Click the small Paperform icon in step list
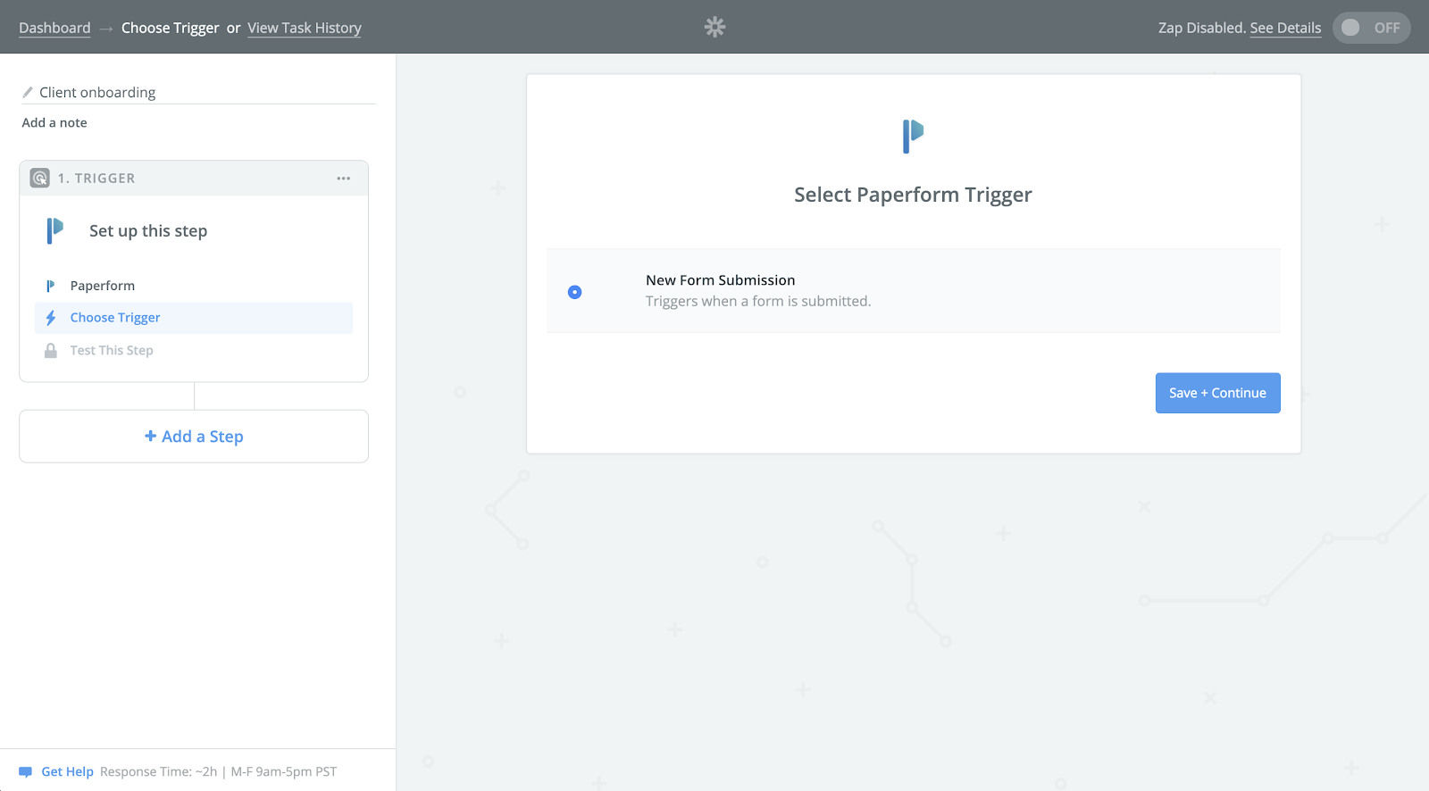This screenshot has height=791, width=1429. [x=50, y=286]
